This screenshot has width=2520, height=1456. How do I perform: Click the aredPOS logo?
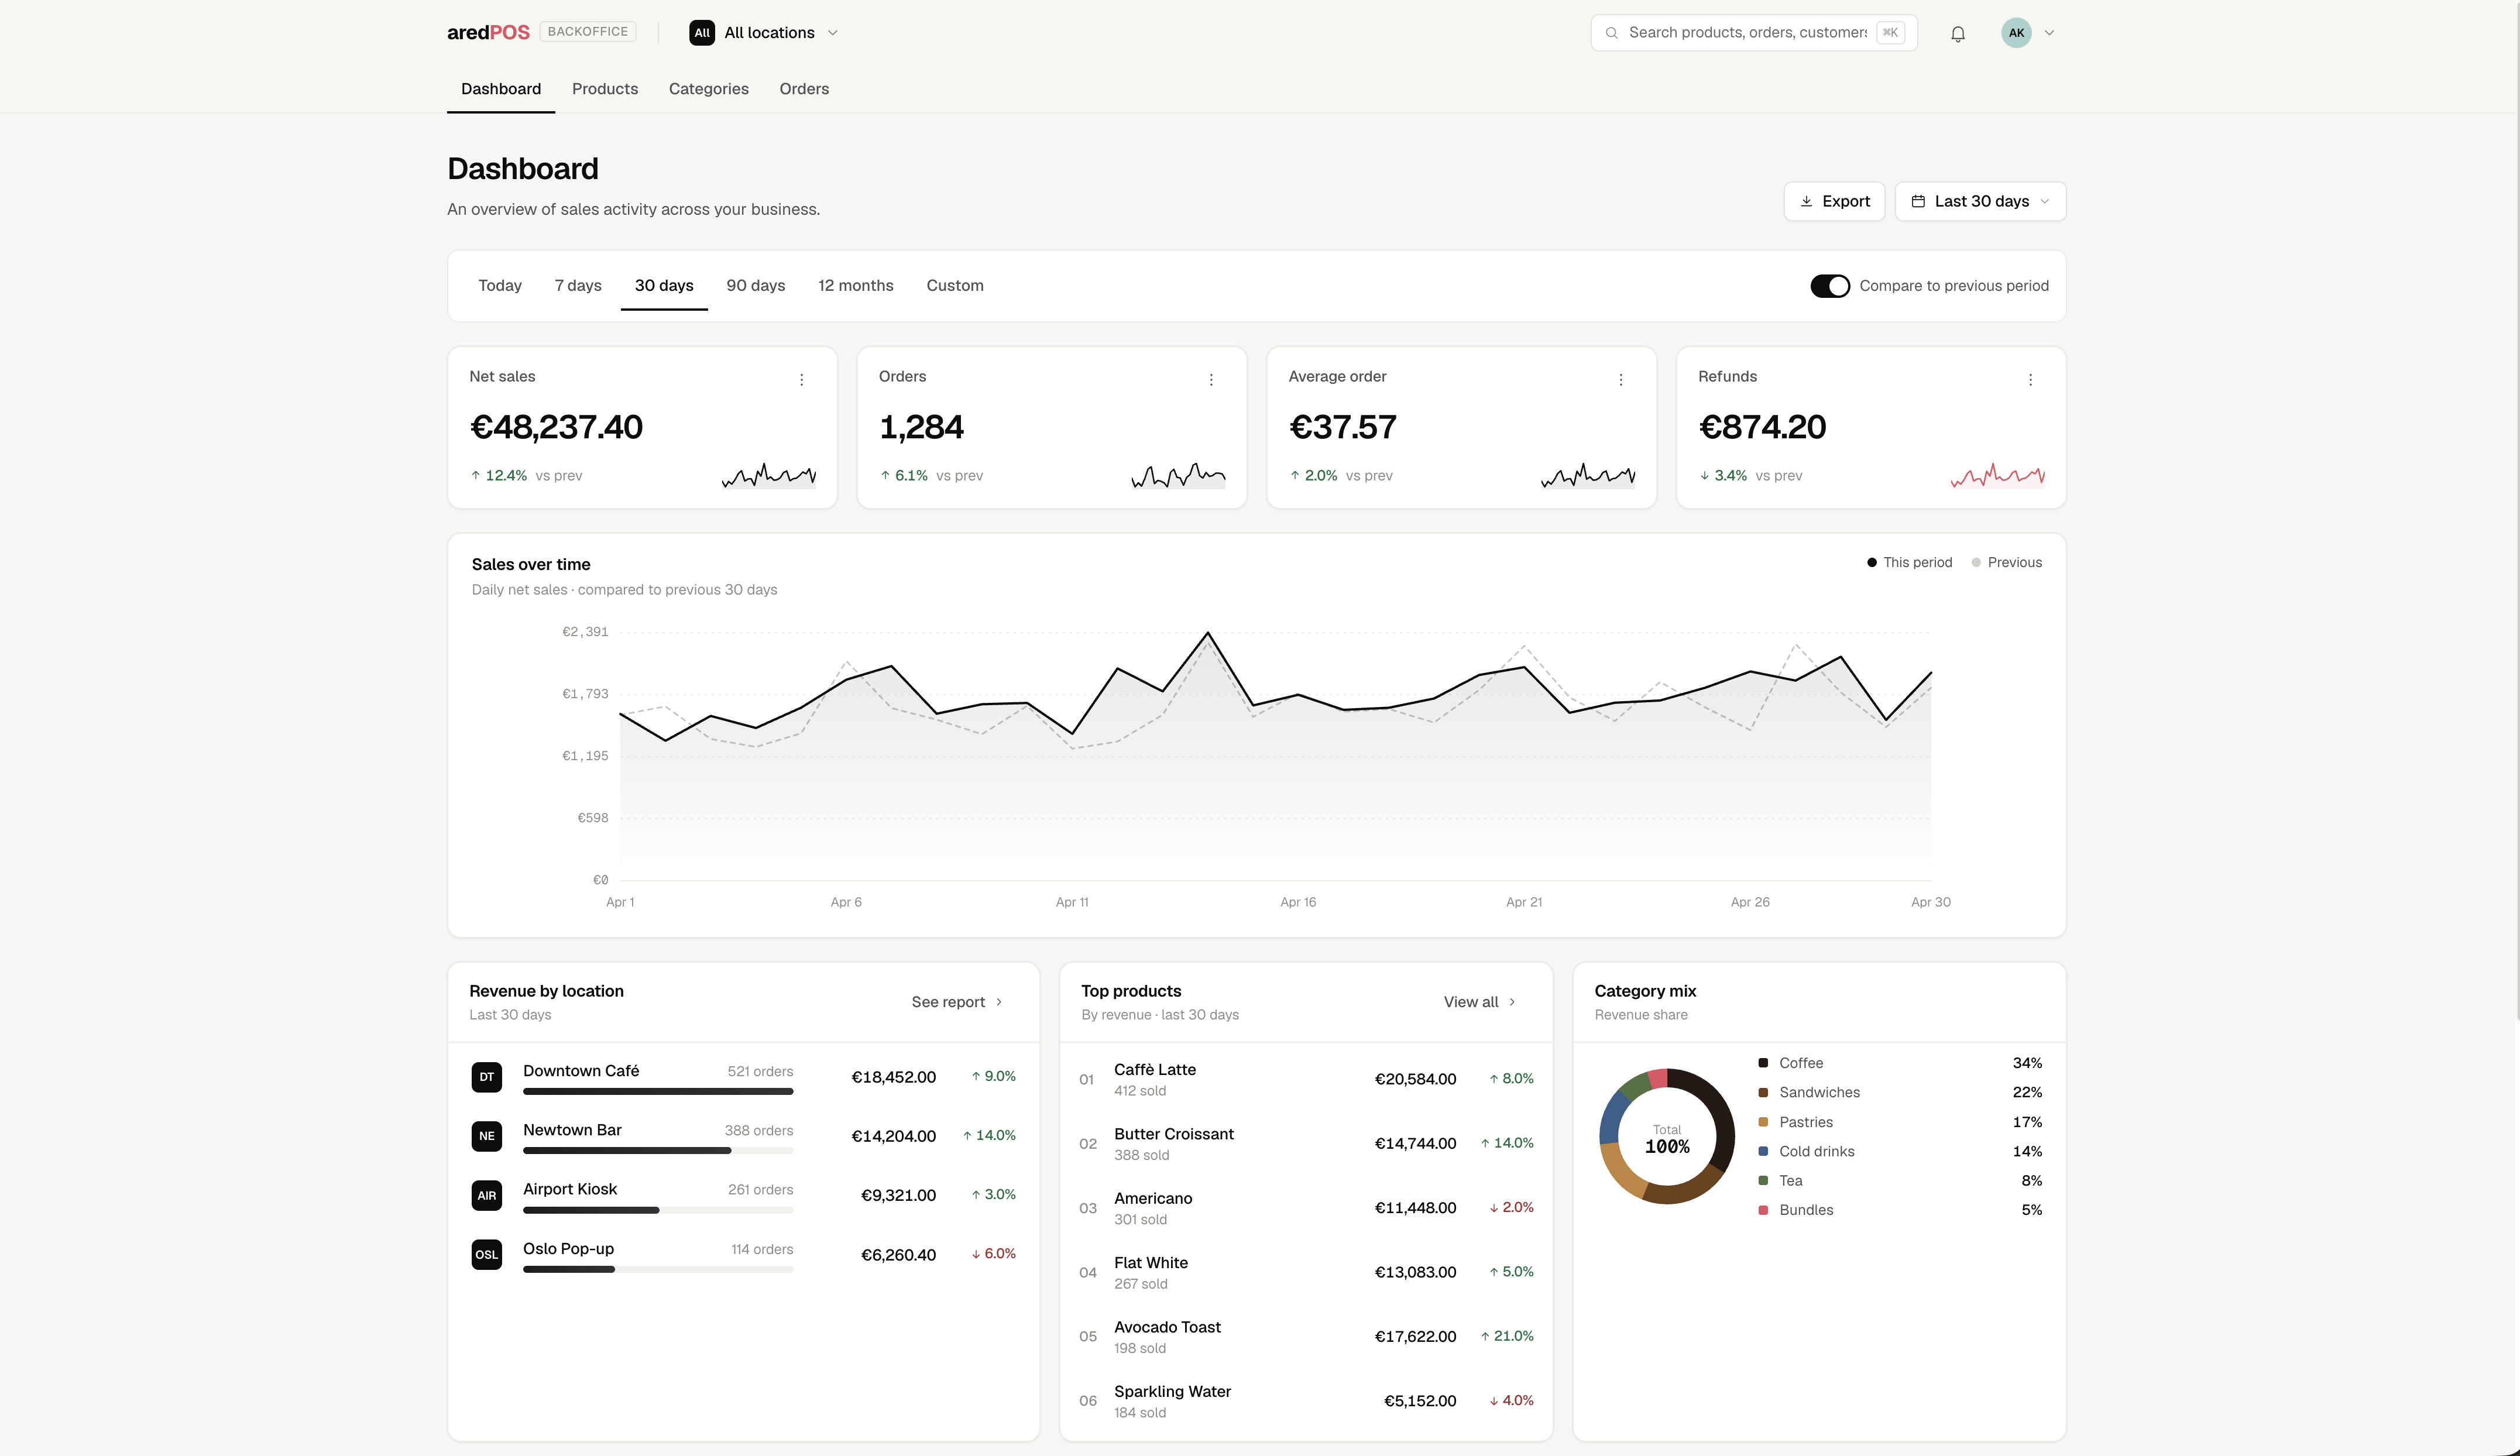[488, 32]
